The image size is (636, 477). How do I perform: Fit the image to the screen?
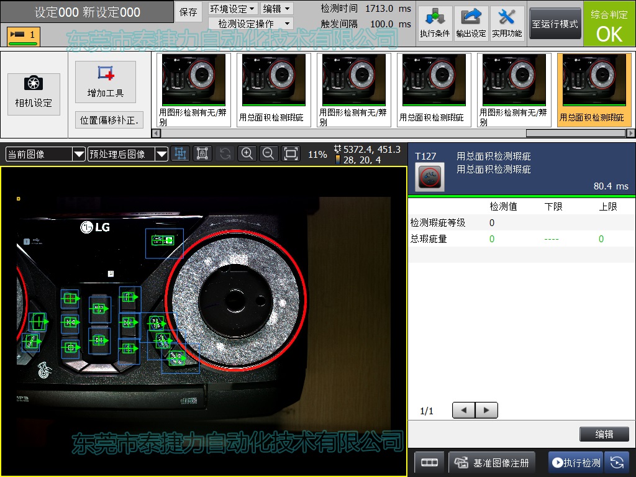pos(291,154)
